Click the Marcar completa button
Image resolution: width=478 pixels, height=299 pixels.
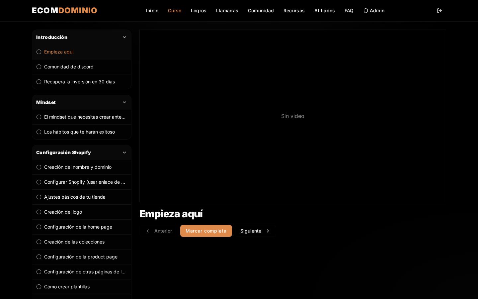[x=206, y=231]
